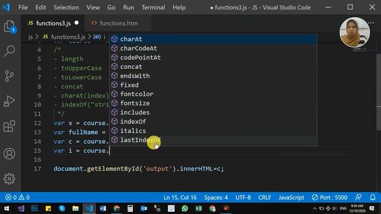Select lastIndexOf suggestion
The width and height of the screenshot is (381, 214).
pyautogui.click(x=213, y=140)
